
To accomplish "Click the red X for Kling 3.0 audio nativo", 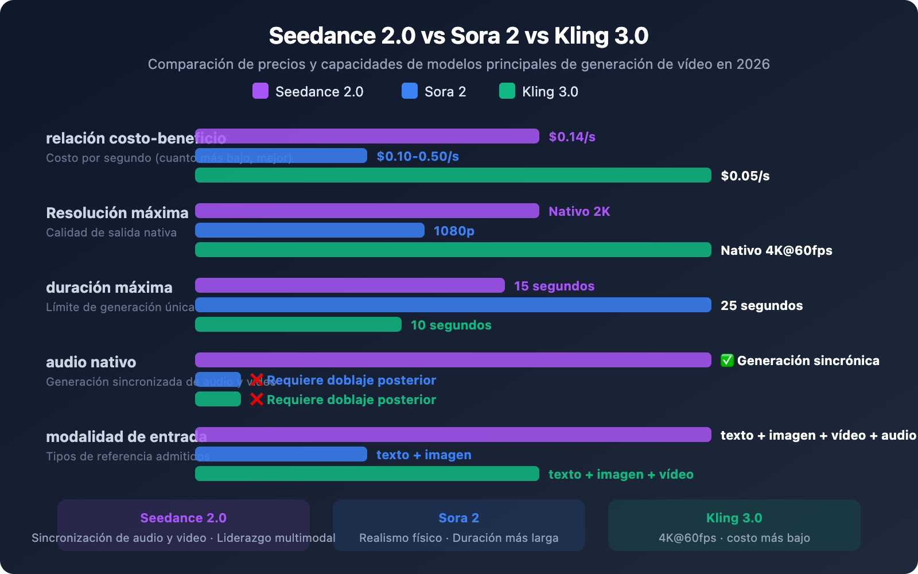I will click(x=257, y=399).
